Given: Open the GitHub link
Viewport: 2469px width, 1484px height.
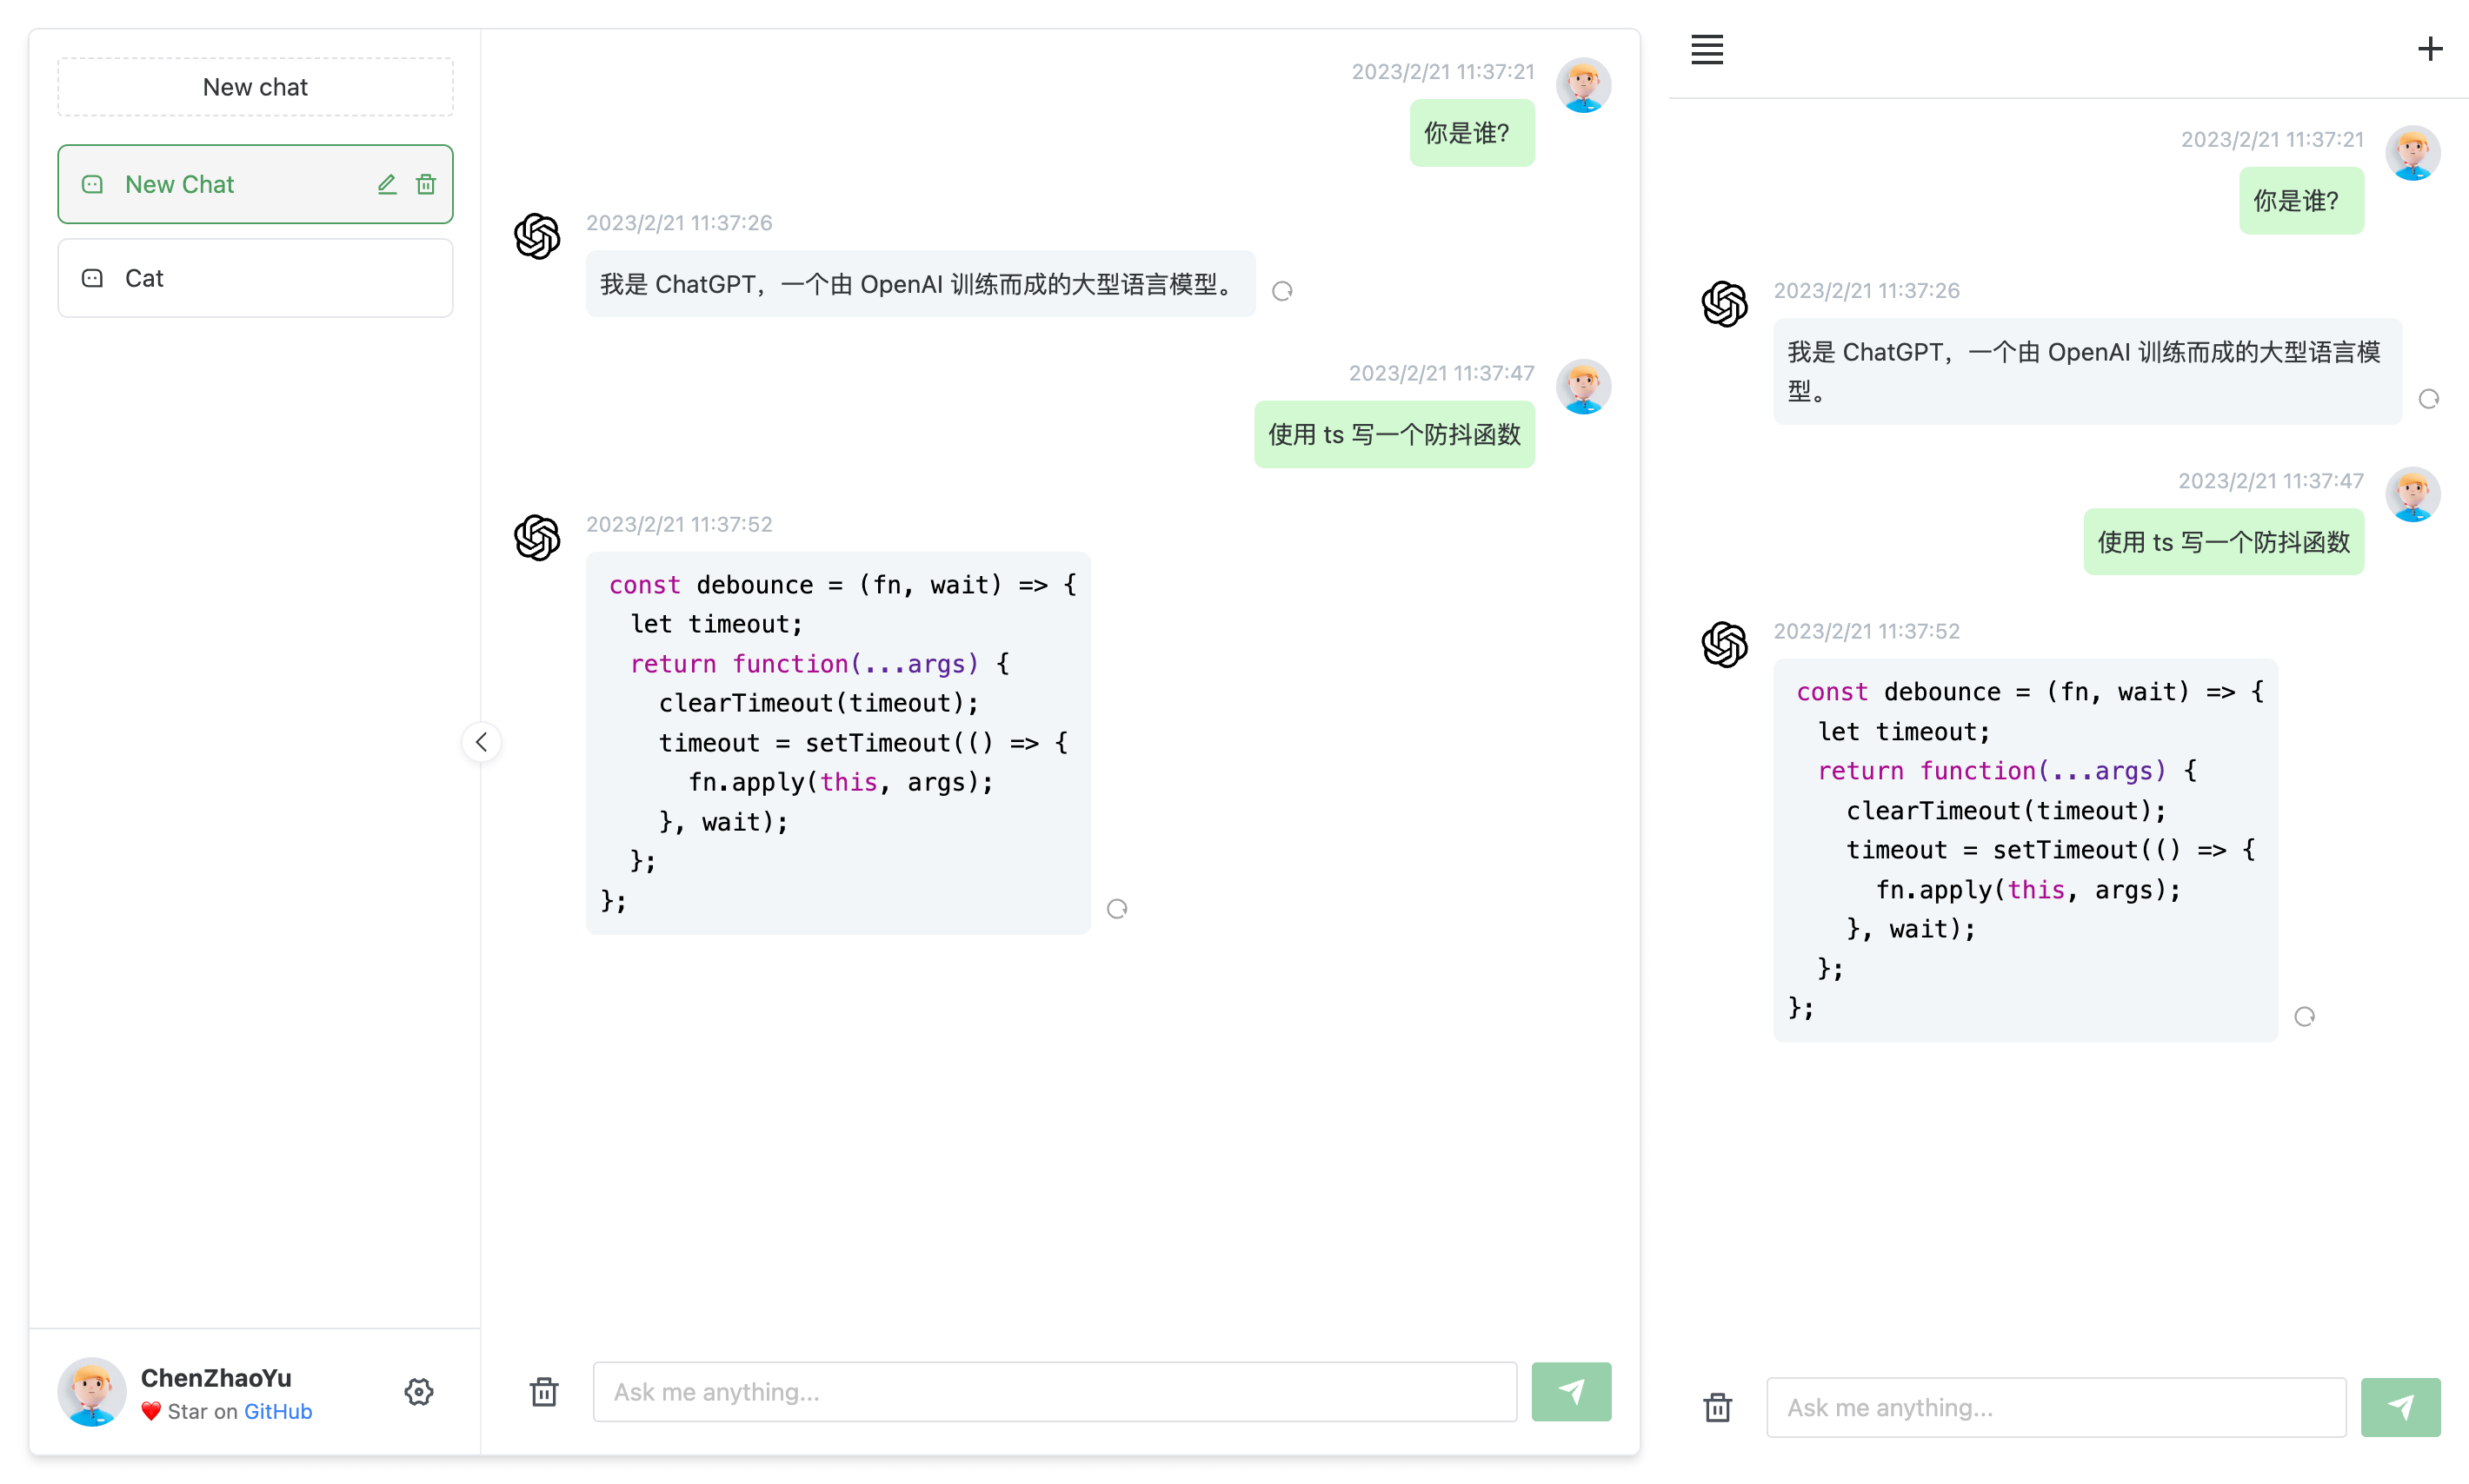Looking at the screenshot, I should point(277,1411).
